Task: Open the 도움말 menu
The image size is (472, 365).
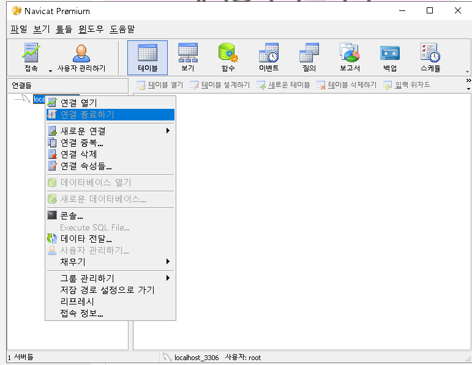Action: point(122,29)
